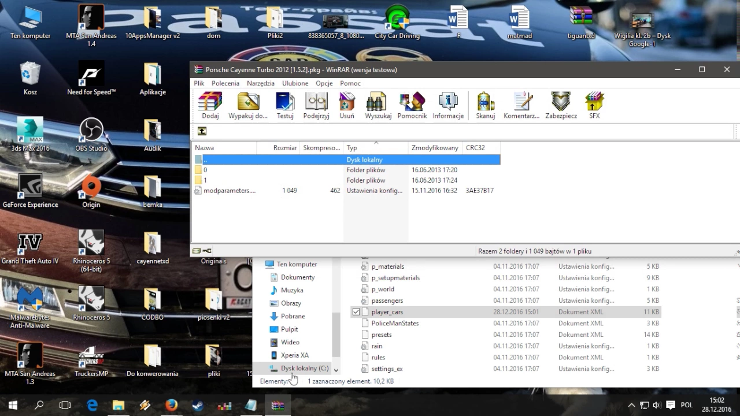Launch the Pomocnik (Wizard) tool
The image size is (740, 416).
pyautogui.click(x=412, y=105)
